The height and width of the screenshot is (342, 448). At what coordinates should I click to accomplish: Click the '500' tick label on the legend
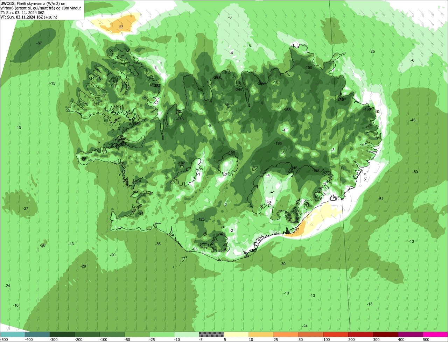tap(426, 340)
